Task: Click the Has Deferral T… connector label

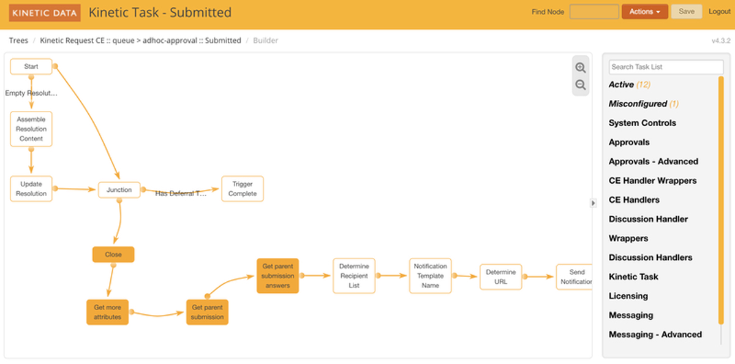Action: pos(181,193)
